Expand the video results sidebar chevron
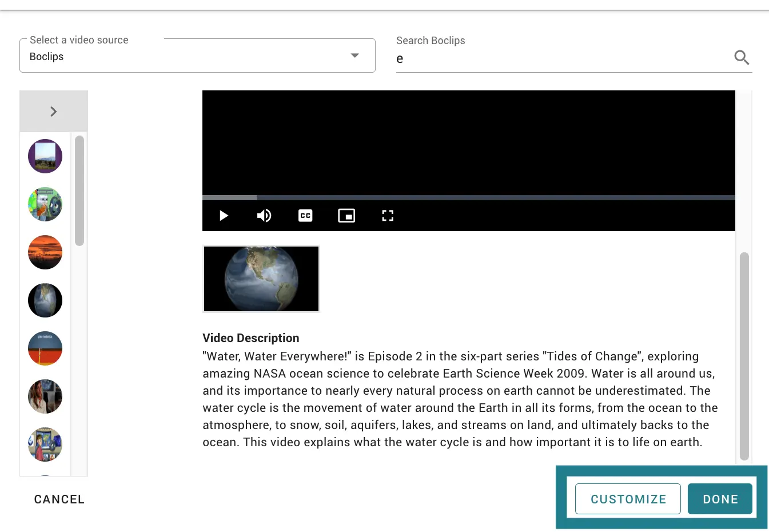Image resolution: width=769 pixels, height=532 pixels. (x=54, y=112)
